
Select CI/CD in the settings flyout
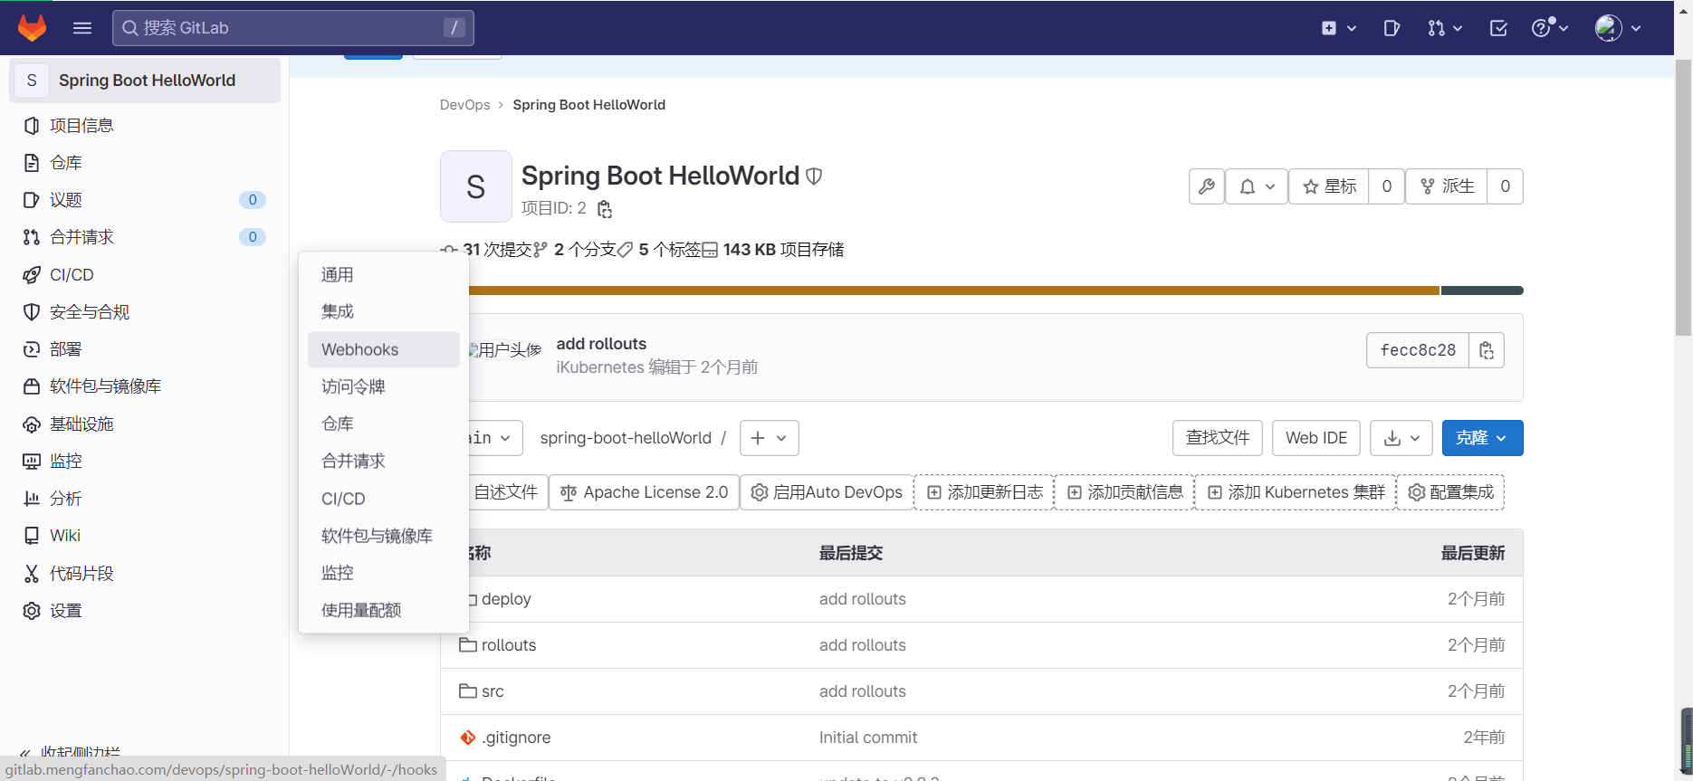point(384,499)
